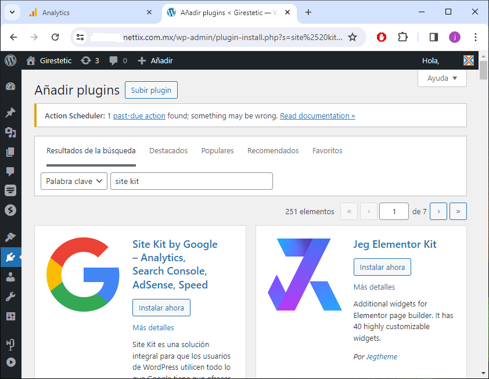Switch to the Populares tab
Image resolution: width=489 pixels, height=379 pixels.
(x=217, y=151)
